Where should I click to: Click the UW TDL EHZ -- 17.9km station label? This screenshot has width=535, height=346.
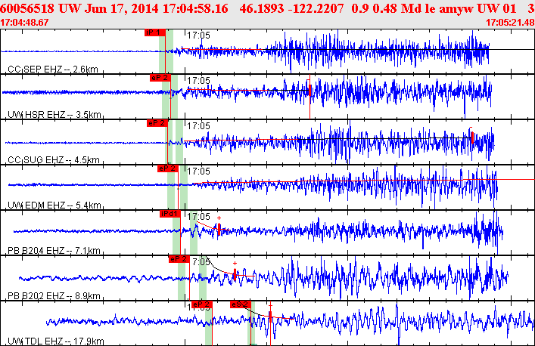pos(56,341)
